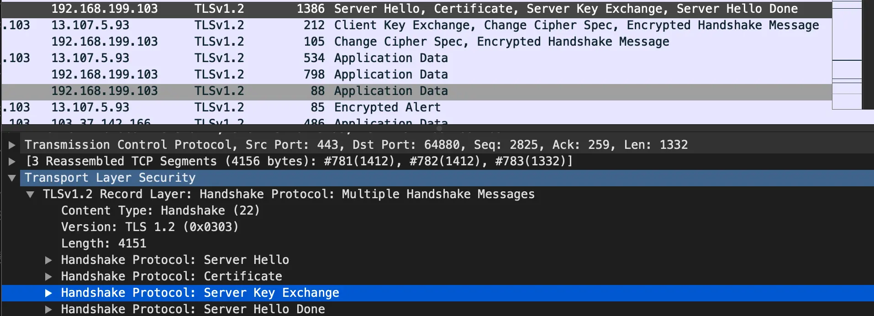Click the Version: TLS 1.2 (0x0303) field
The height and width of the screenshot is (316, 874).
click(150, 227)
